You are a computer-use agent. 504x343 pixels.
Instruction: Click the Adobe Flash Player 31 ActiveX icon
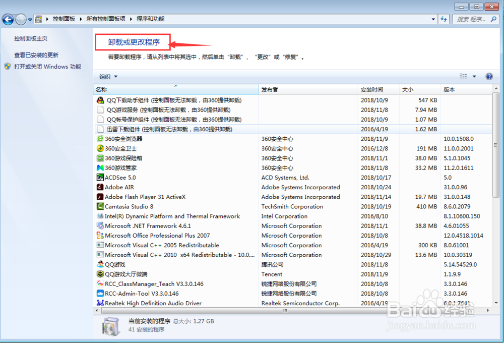point(100,197)
